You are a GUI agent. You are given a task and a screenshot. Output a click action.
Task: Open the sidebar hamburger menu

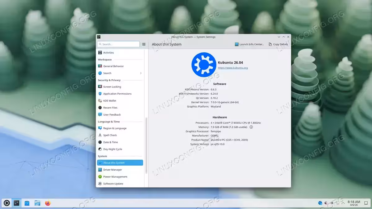click(x=144, y=44)
